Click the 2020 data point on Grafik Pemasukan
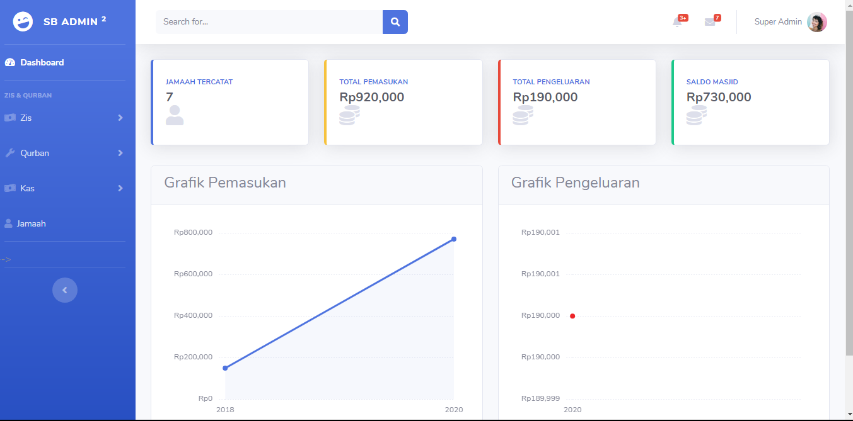Image resolution: width=853 pixels, height=421 pixels. click(x=453, y=239)
